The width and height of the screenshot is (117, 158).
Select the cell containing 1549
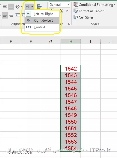point(71,115)
